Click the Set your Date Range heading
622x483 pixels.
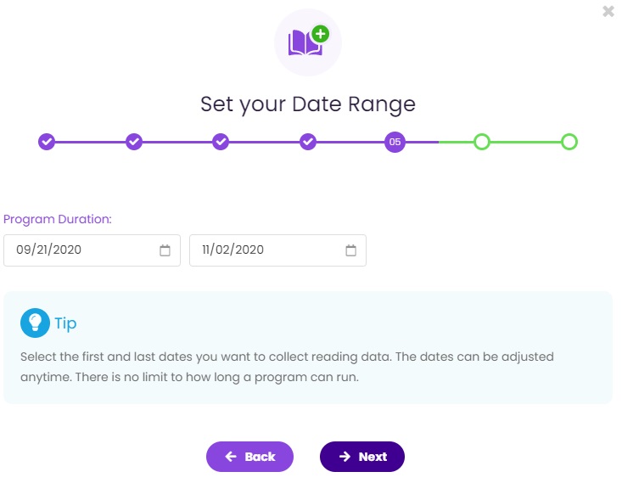coord(308,104)
